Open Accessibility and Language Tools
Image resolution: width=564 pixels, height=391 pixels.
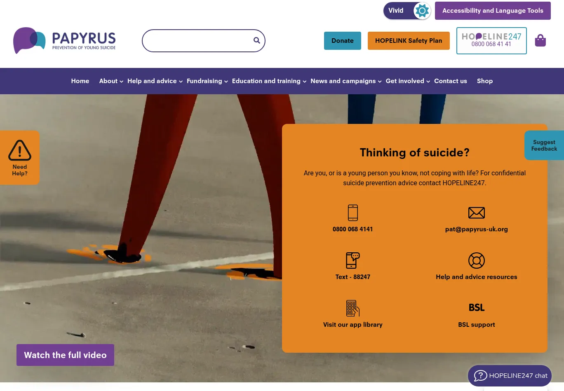point(493,11)
